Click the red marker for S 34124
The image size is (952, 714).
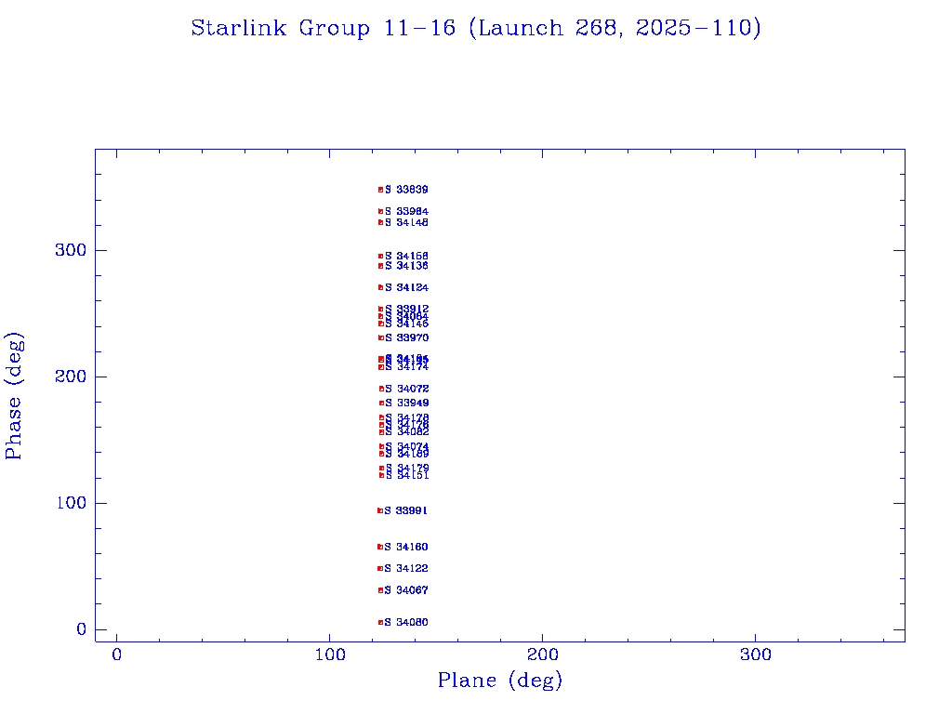coord(380,287)
